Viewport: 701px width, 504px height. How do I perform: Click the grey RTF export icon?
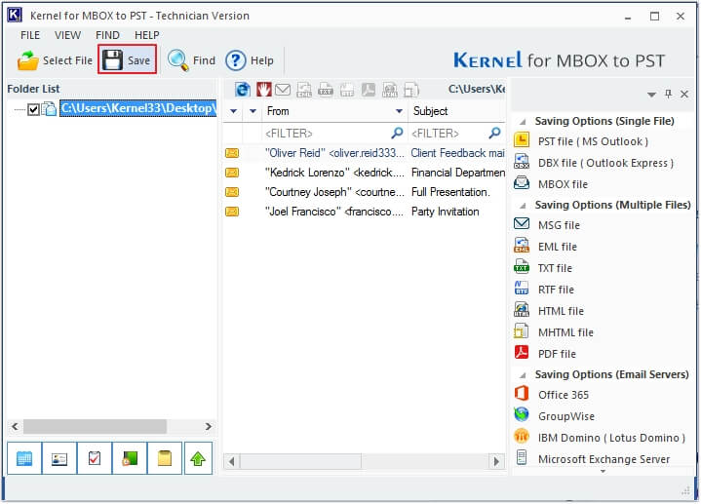point(347,90)
